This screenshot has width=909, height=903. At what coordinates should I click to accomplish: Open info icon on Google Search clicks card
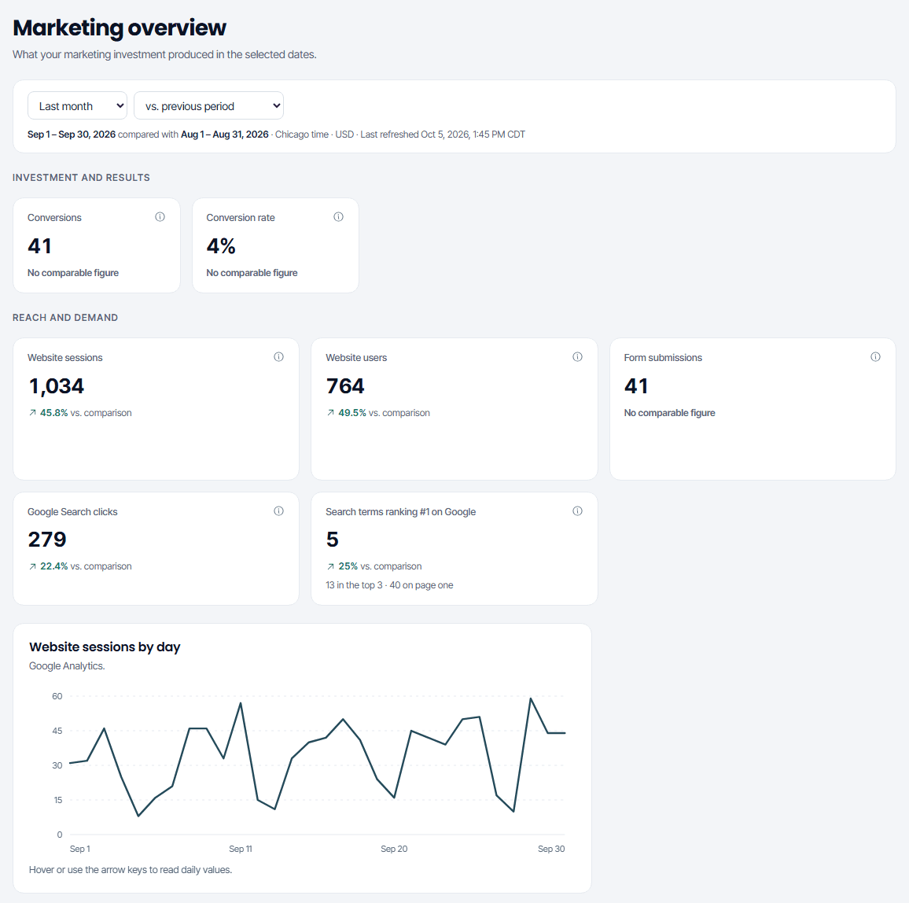pos(279,511)
